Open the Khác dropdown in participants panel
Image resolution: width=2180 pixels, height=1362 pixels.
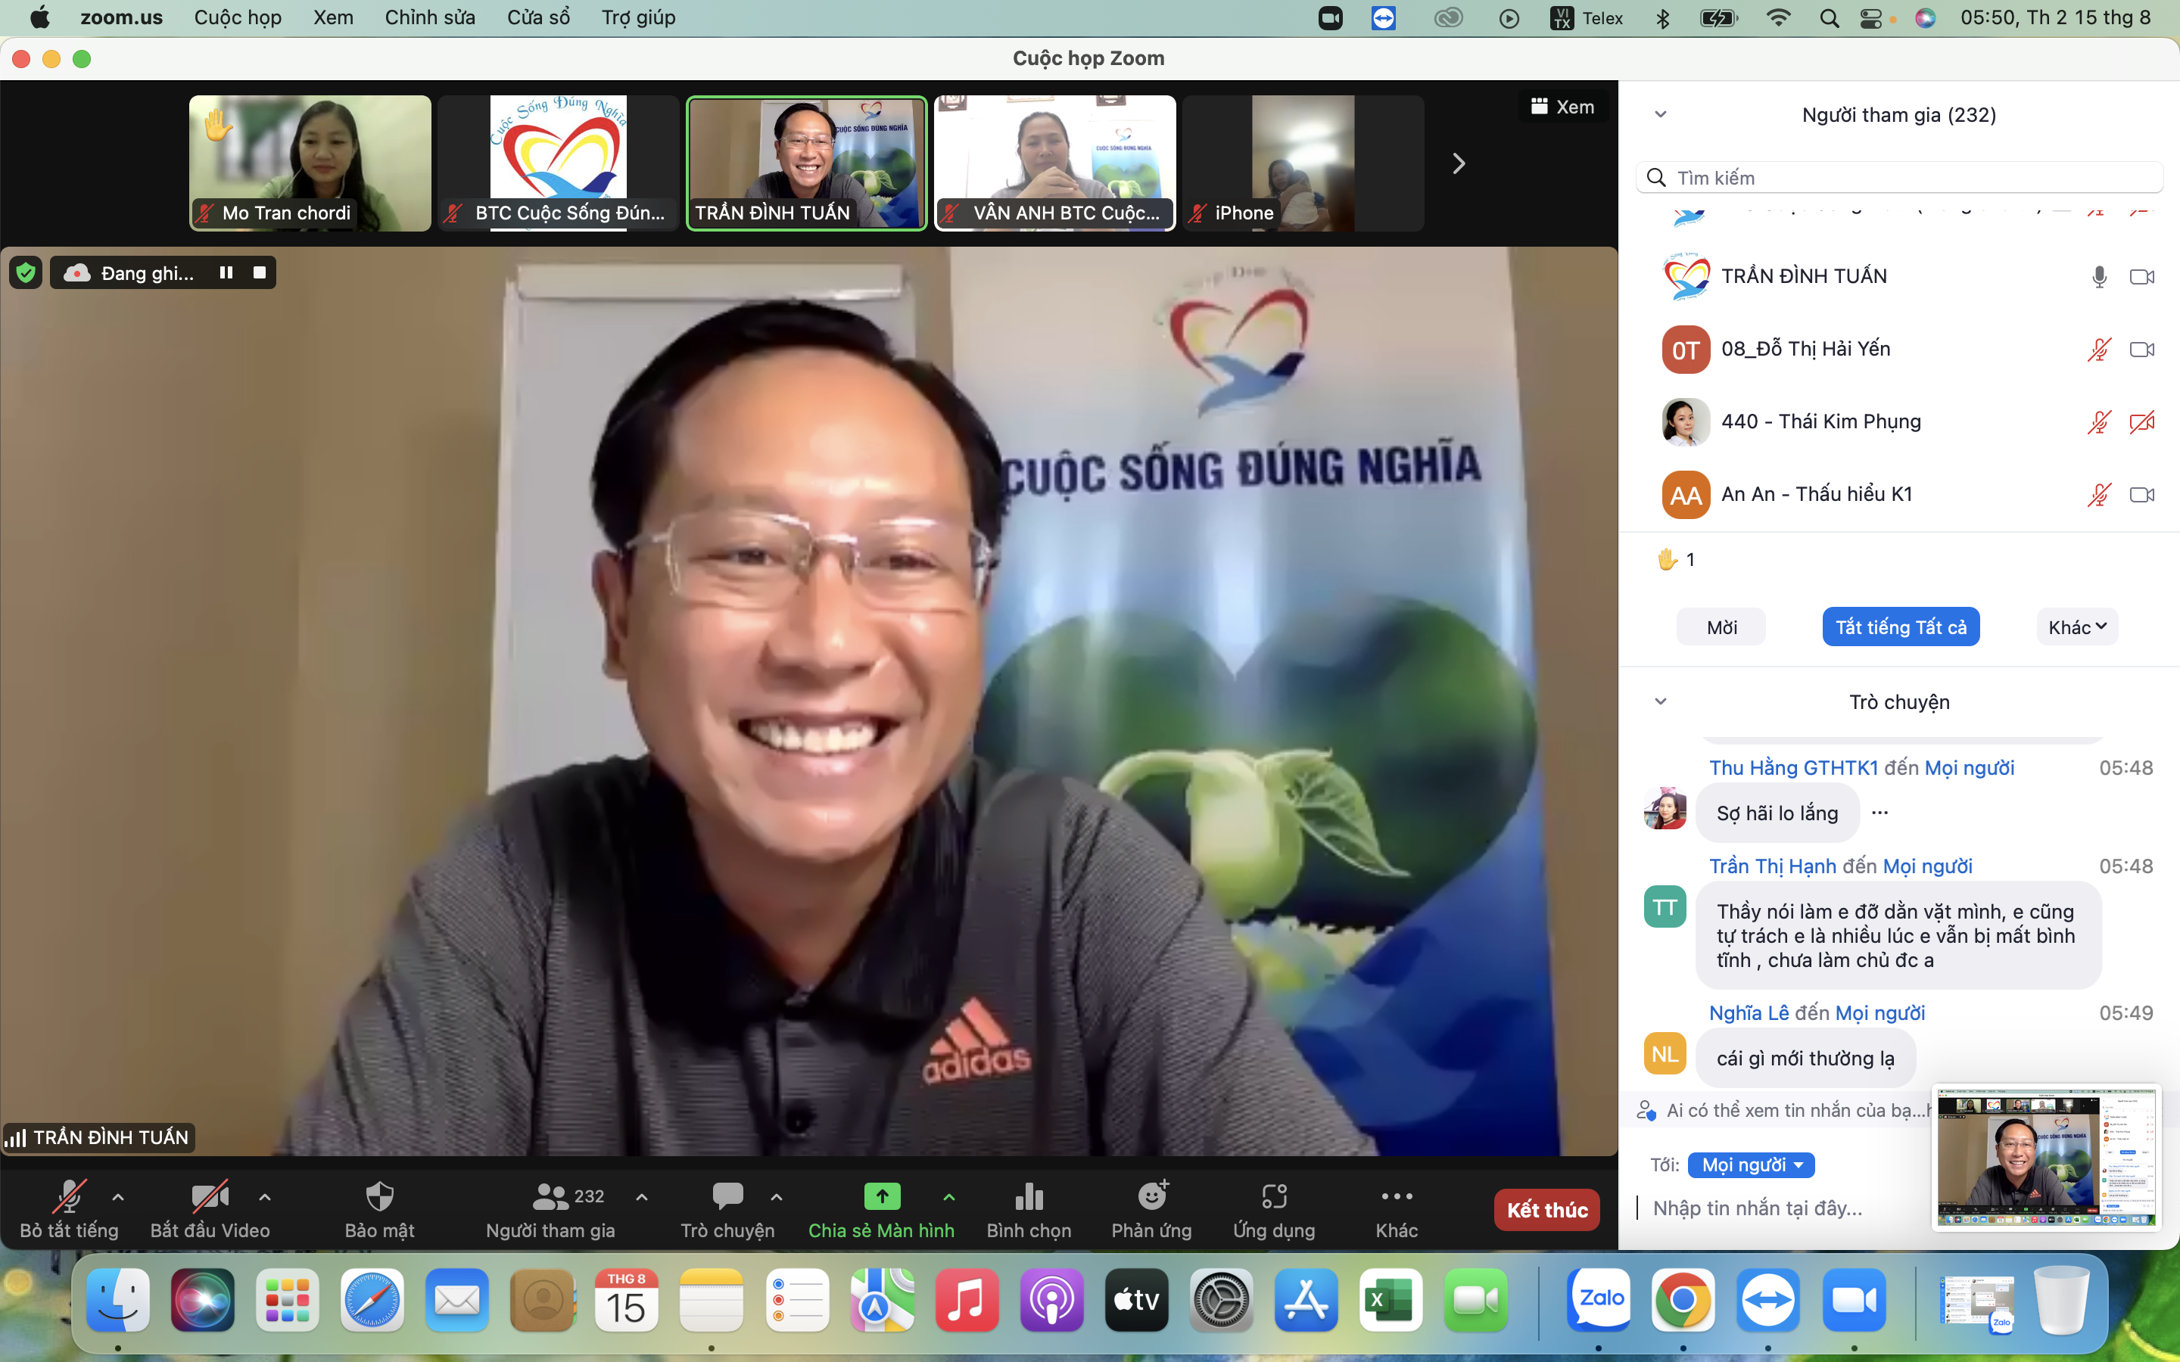pos(2076,627)
